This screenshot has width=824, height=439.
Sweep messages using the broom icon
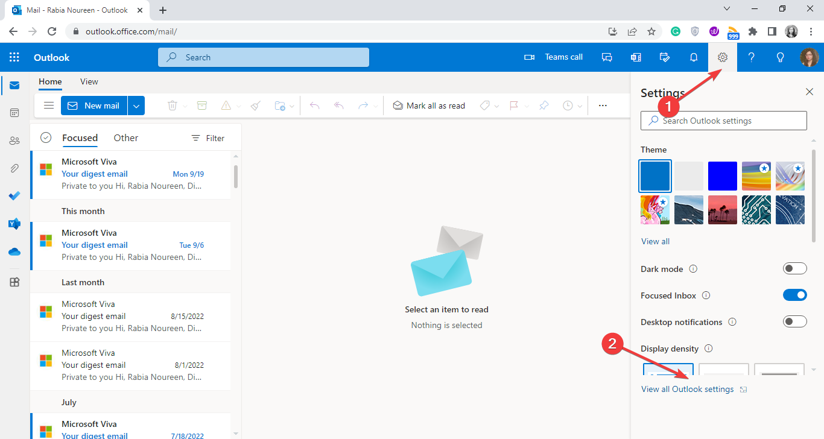tap(255, 106)
